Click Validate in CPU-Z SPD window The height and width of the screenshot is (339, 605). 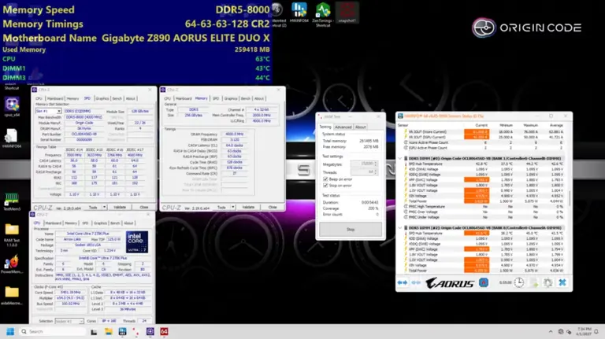pyautogui.click(x=120, y=207)
